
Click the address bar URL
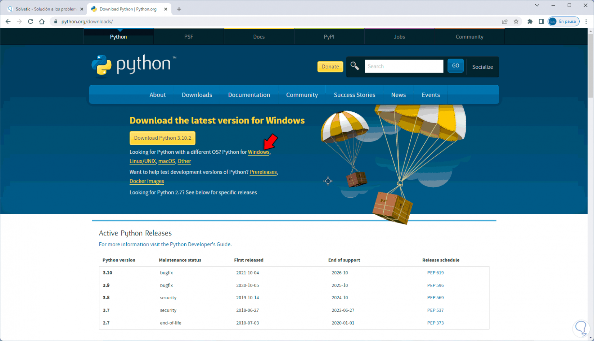point(87,22)
